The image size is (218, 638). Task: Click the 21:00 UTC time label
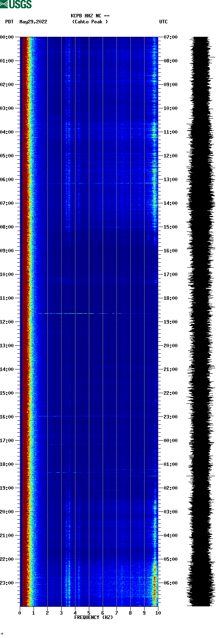click(171, 369)
